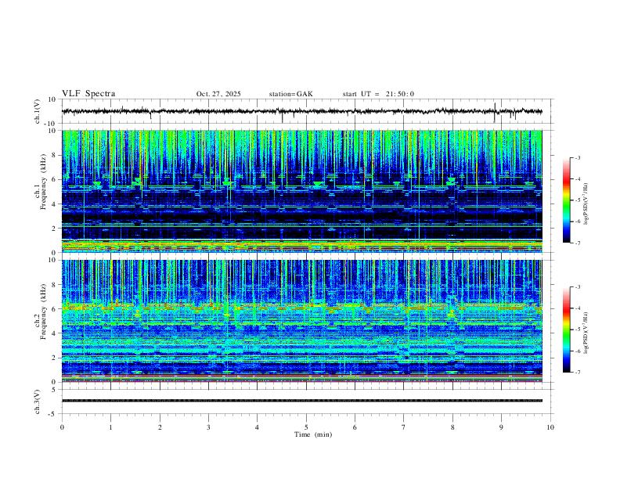Select the date 'Oct. 27, 2025'
Screen dimensions: 620x479
point(218,94)
